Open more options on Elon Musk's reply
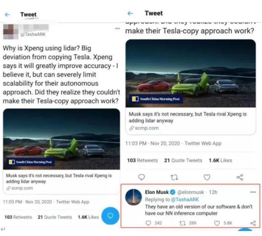 click(x=253, y=192)
